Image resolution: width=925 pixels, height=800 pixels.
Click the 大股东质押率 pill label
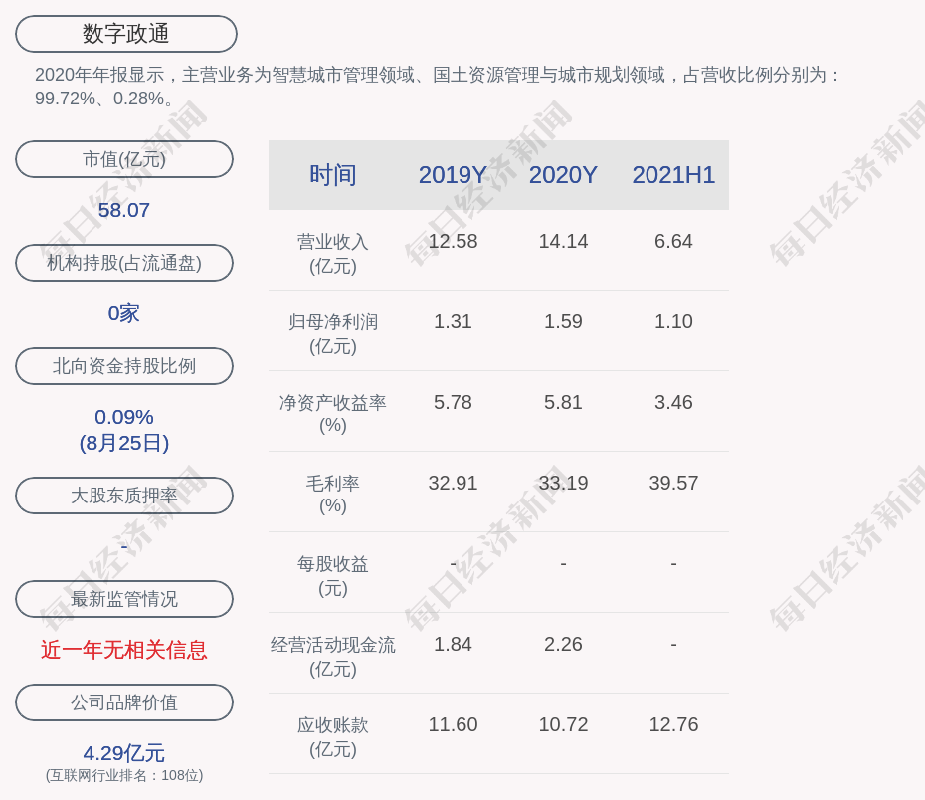coord(124,496)
